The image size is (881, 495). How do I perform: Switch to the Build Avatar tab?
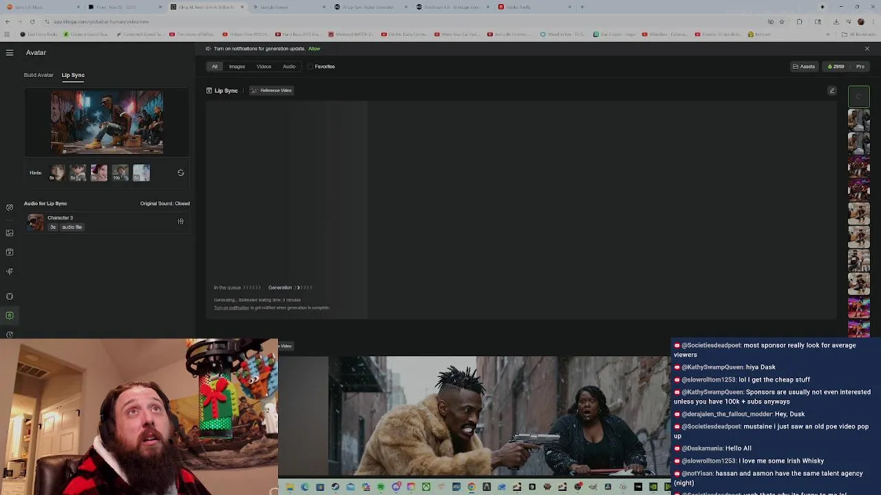click(39, 75)
